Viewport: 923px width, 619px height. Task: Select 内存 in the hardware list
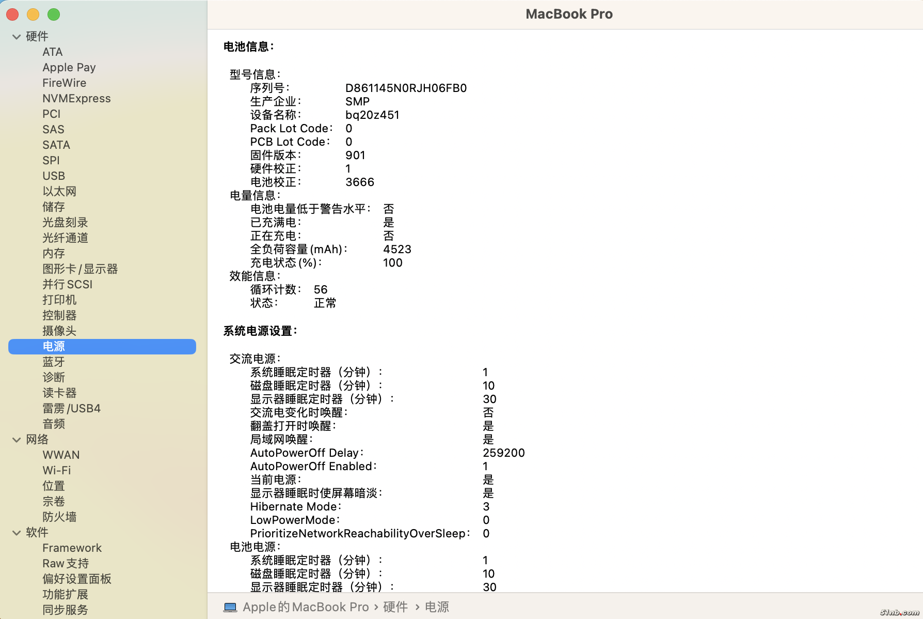pyautogui.click(x=54, y=254)
